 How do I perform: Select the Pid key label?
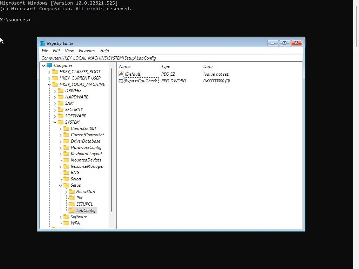point(79,198)
